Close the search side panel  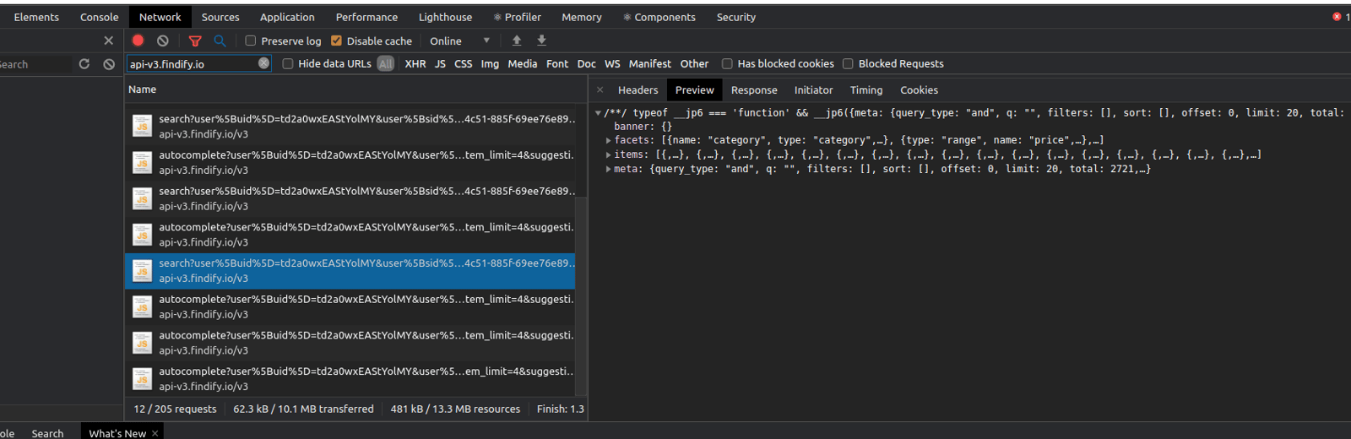point(108,41)
